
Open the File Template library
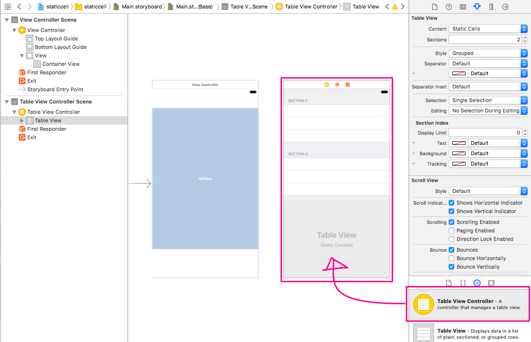[x=449, y=283]
